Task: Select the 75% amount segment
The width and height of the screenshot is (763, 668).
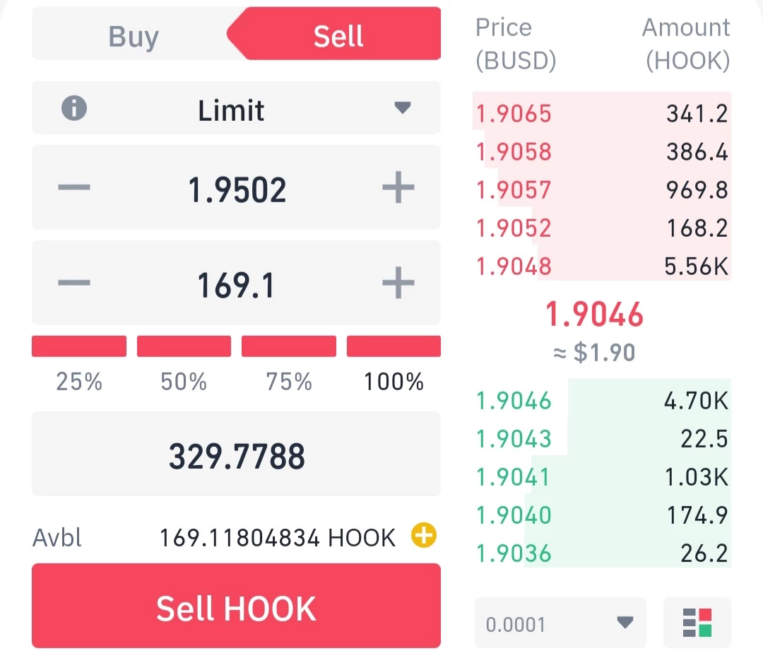Action: pyautogui.click(x=288, y=346)
